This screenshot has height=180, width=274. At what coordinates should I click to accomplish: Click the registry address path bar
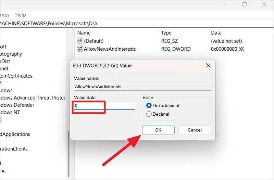click(136, 23)
